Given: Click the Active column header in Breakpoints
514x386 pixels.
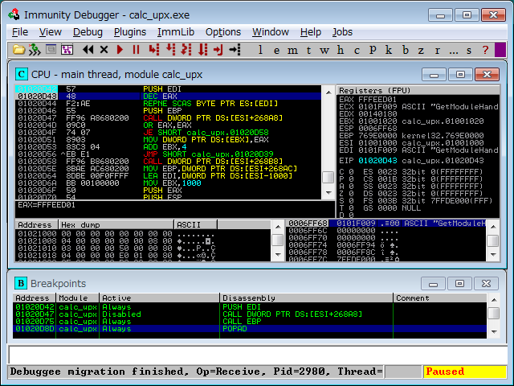Looking at the screenshot, I should (159, 298).
